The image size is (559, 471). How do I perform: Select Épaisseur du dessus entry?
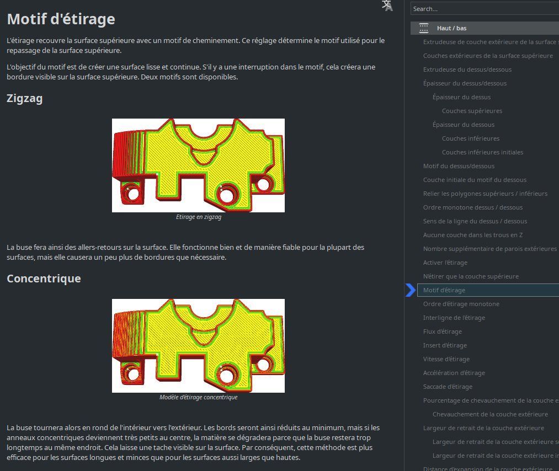point(461,97)
